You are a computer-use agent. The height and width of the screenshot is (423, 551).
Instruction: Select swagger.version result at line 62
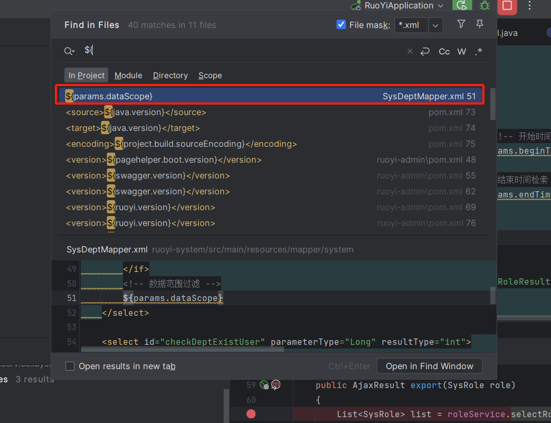[270, 191]
